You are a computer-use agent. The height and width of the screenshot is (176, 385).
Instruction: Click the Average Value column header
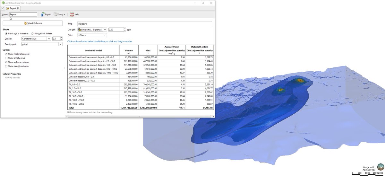(172, 47)
